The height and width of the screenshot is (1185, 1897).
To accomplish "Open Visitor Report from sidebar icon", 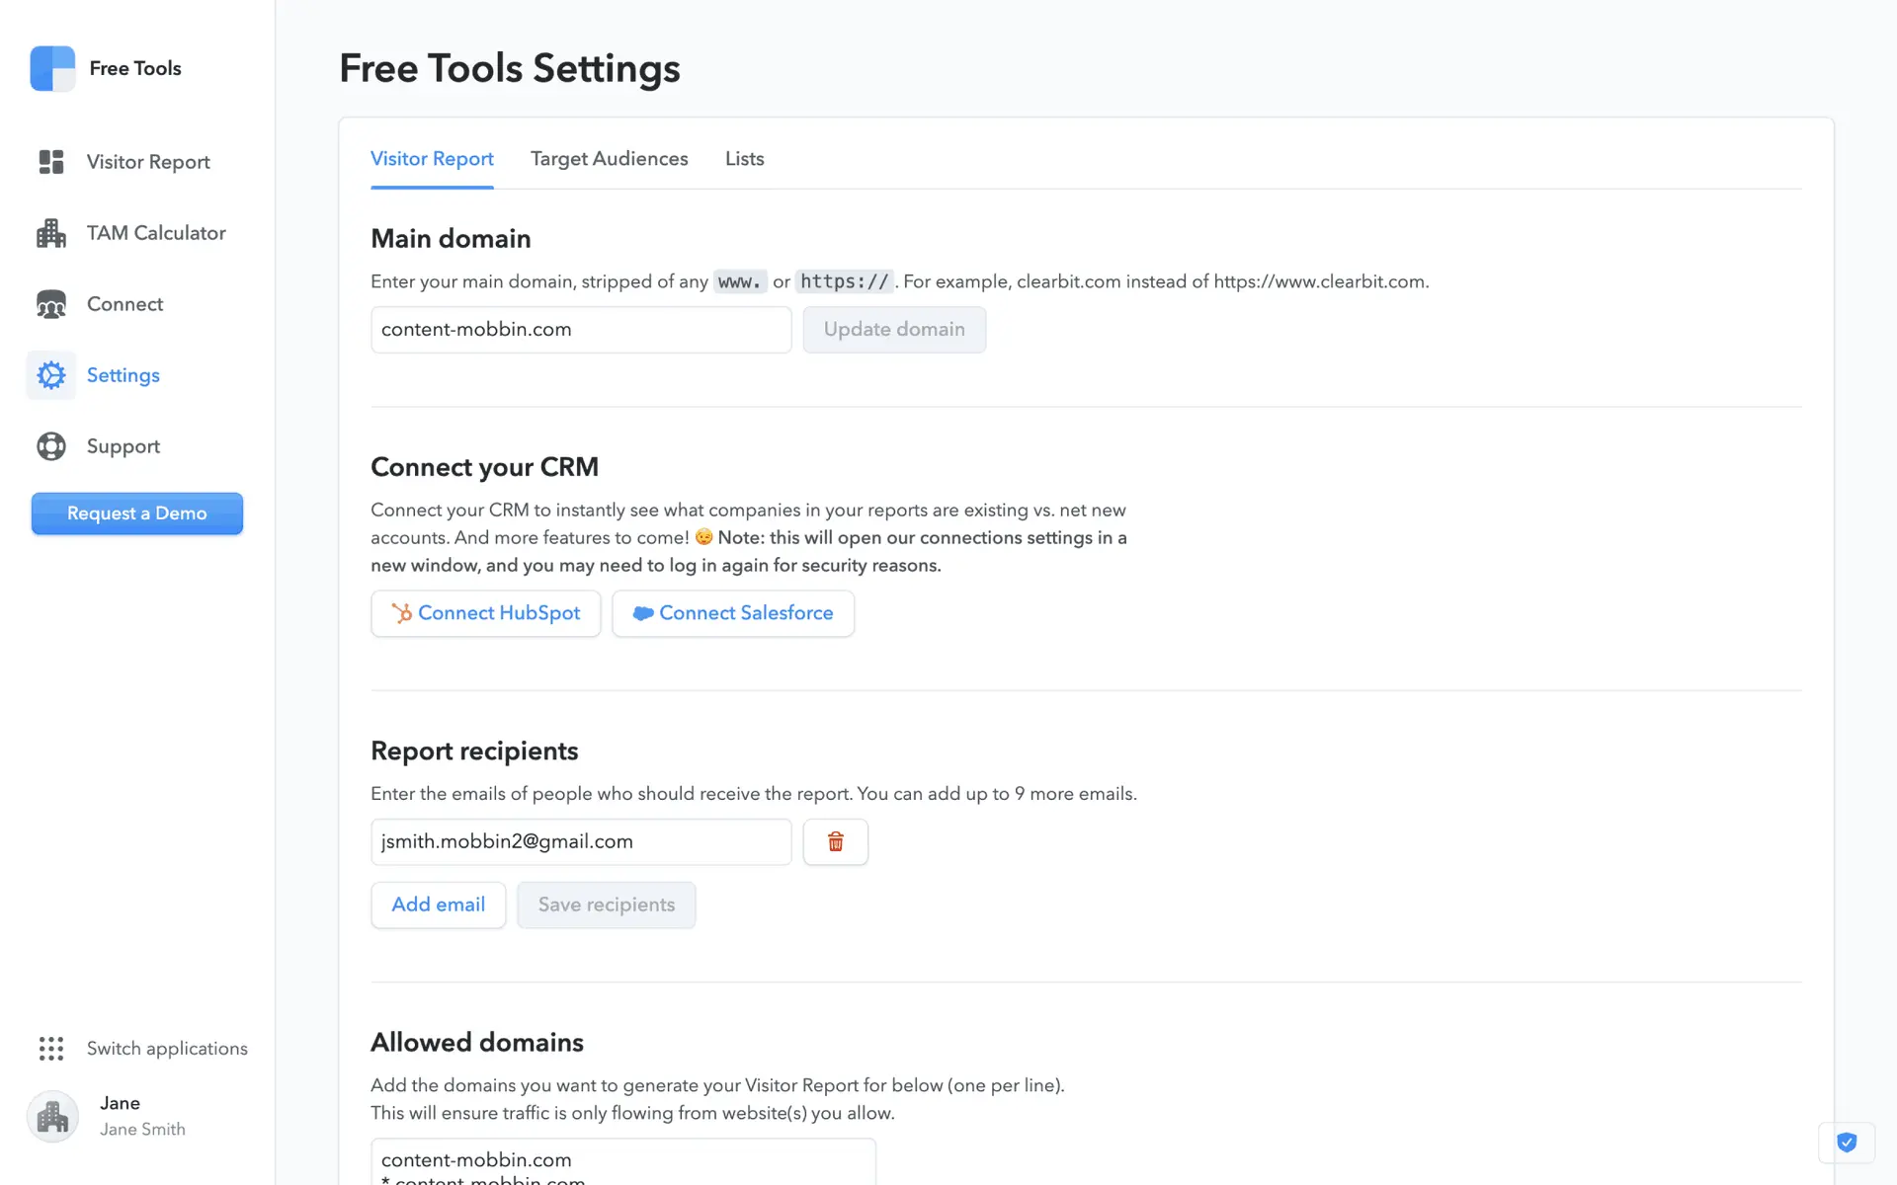I will click(x=51, y=162).
